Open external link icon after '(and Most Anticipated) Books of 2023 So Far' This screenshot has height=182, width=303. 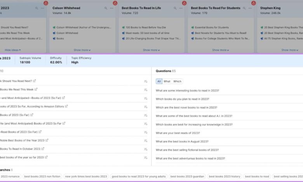coord(64,123)
